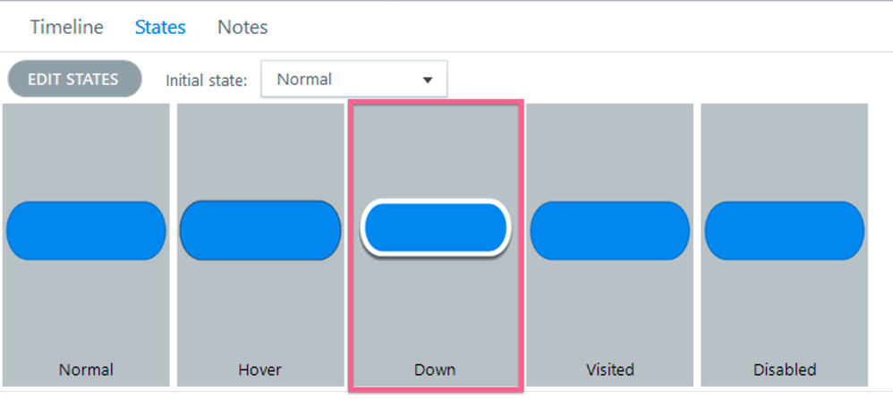The image size is (893, 399).
Task: Click the blue button shape in Visited state
Action: 609,231
